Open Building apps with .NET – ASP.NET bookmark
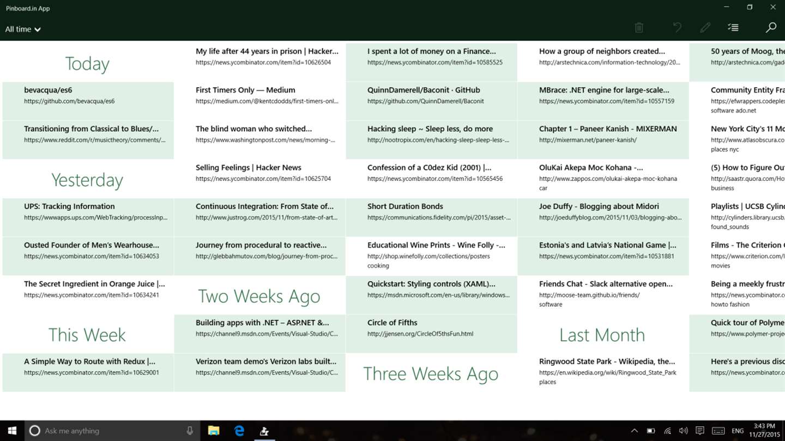 point(260,334)
